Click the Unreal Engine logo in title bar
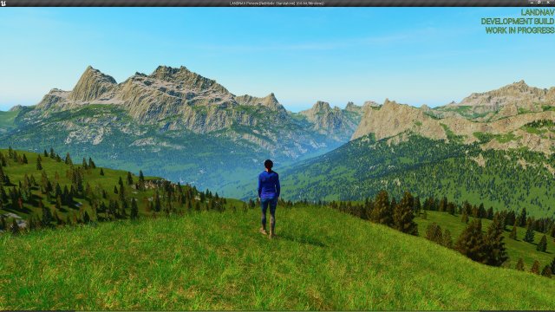This screenshot has width=555, height=312. (3, 3)
